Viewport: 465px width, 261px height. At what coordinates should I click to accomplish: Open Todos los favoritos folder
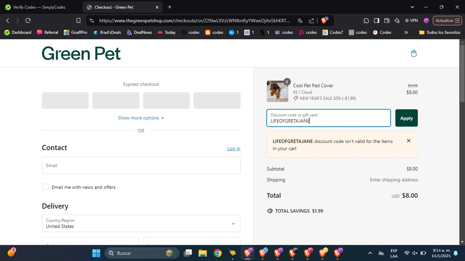click(x=440, y=32)
